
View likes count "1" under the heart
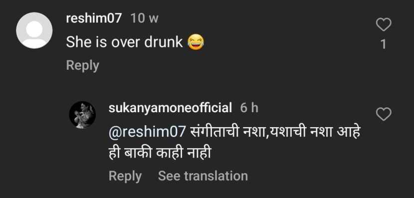tap(384, 44)
